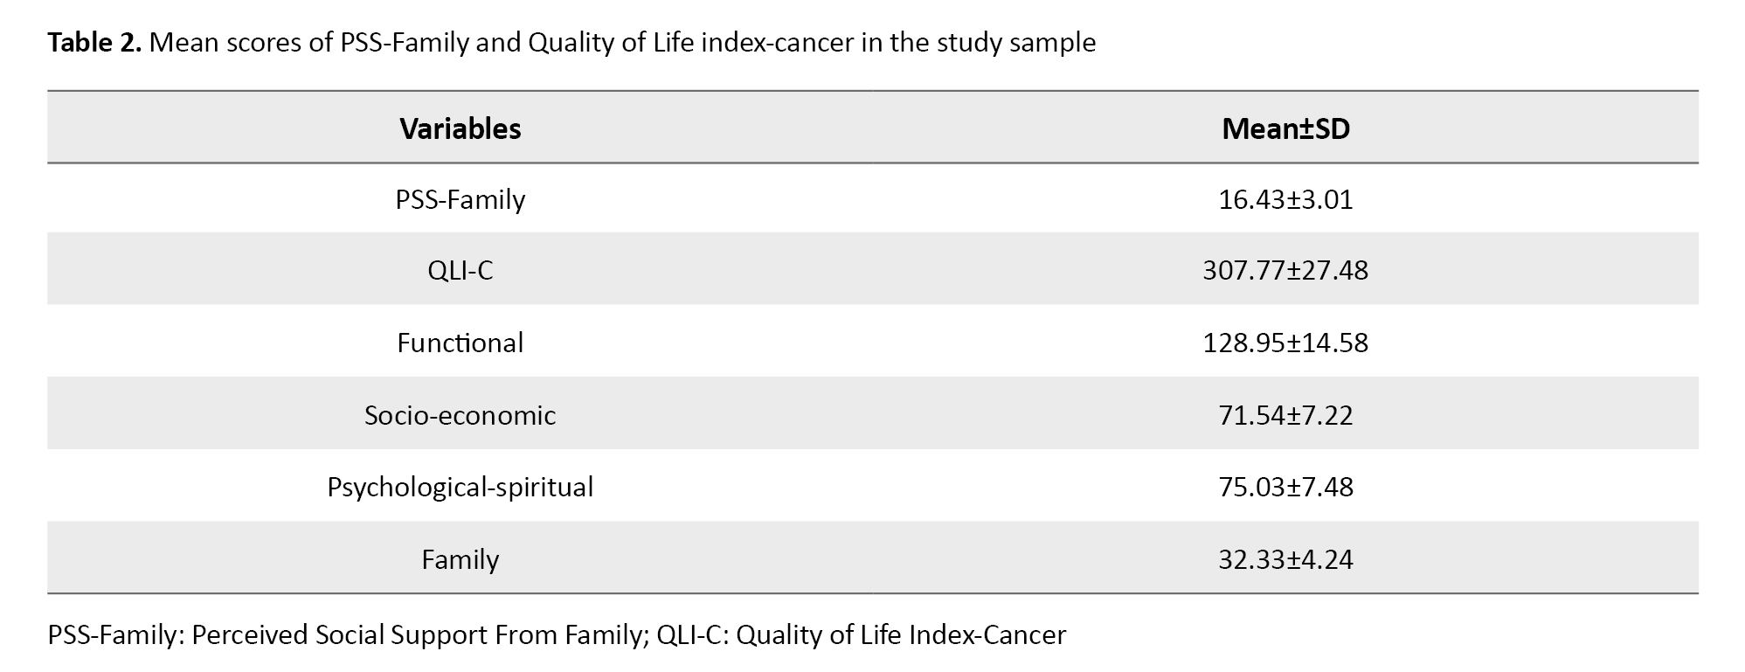The image size is (1745, 672).
Task: Click 'Perceived Social Support From Family' in the footnote
Action: [x=416, y=634]
